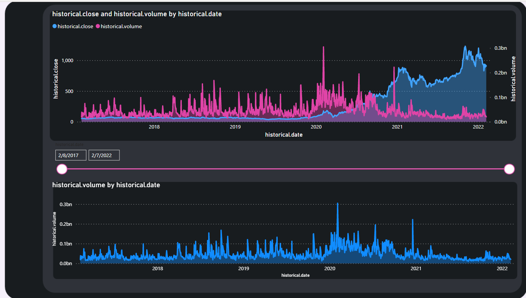Click the 500 tick on the close axis
Screen dimensions: 526x298
[x=69, y=91]
